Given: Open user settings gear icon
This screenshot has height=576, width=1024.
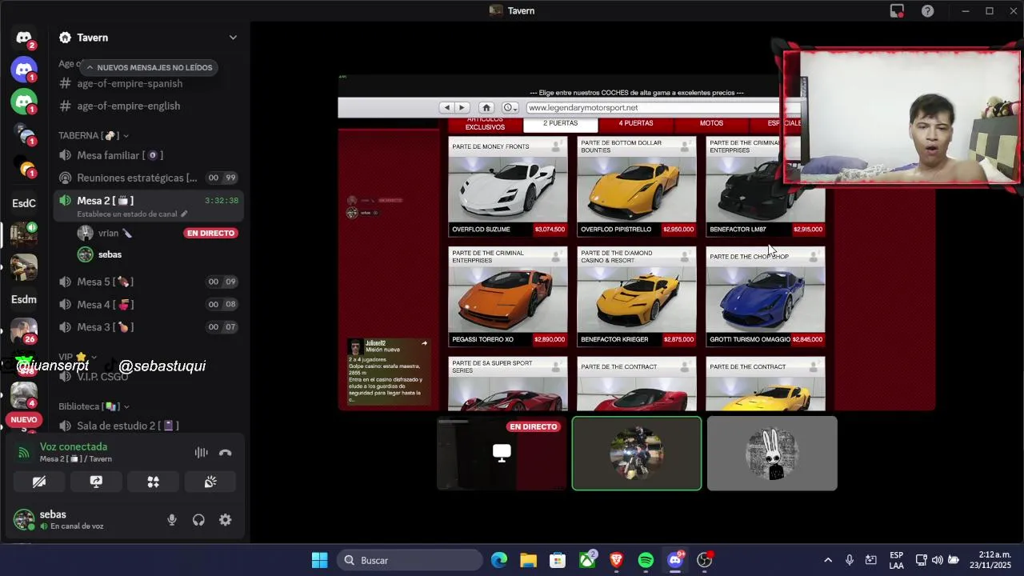Looking at the screenshot, I should point(226,520).
